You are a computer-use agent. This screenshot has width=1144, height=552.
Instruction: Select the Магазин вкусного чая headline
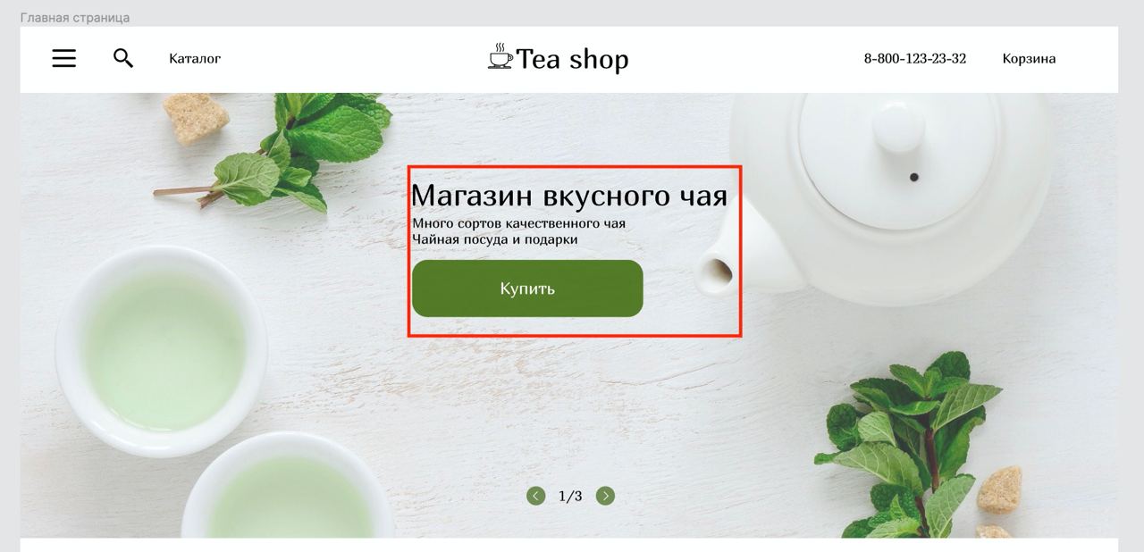(569, 195)
